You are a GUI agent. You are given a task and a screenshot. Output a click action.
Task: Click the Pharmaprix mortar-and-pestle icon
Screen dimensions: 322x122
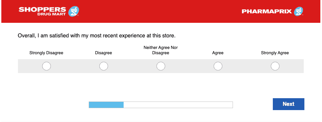click(x=298, y=12)
